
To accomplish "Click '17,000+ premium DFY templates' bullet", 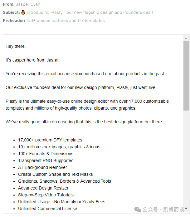I will [50, 140].
